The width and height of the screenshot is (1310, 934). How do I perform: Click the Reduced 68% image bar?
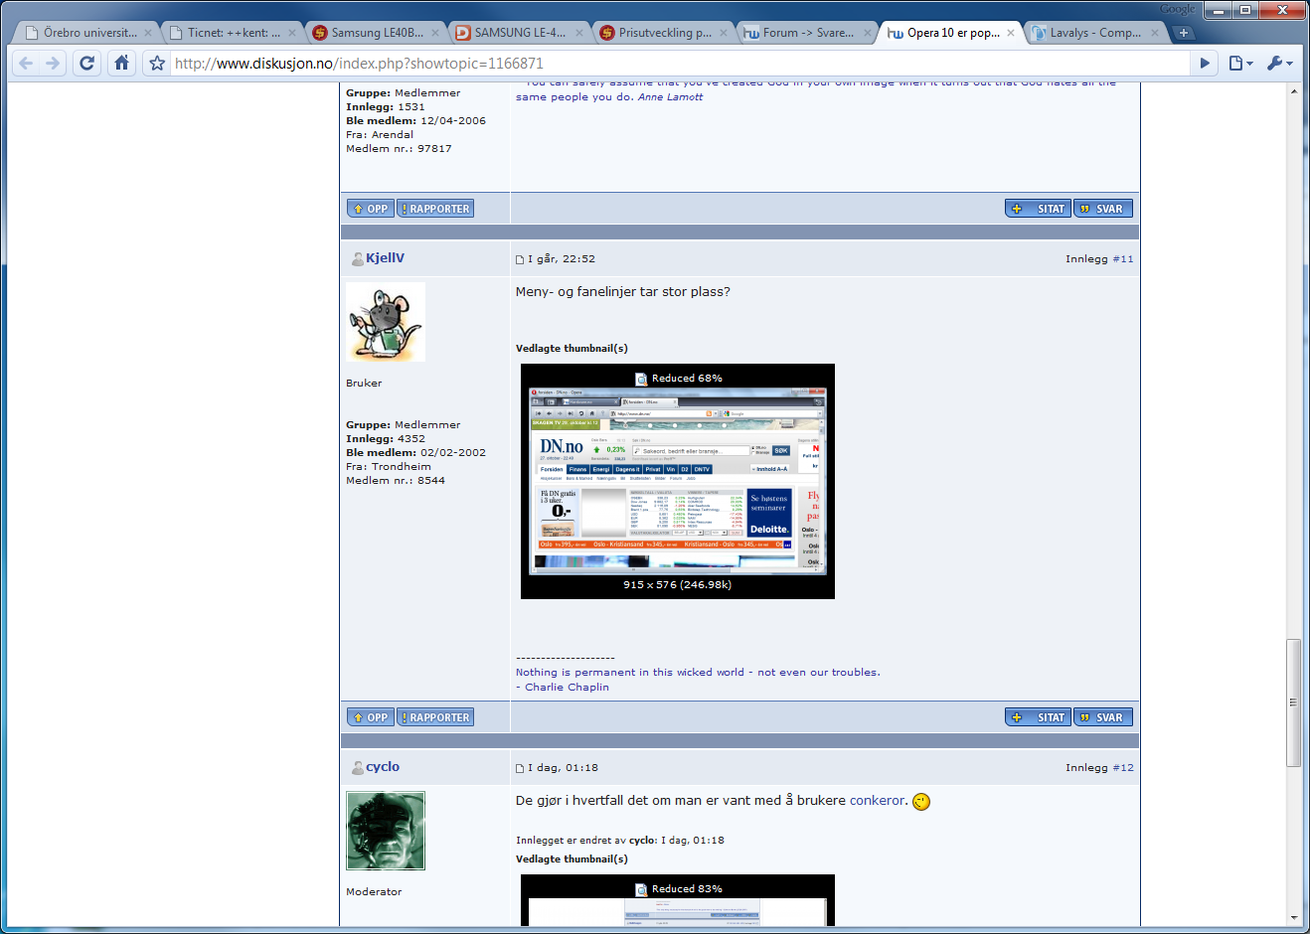tap(678, 379)
